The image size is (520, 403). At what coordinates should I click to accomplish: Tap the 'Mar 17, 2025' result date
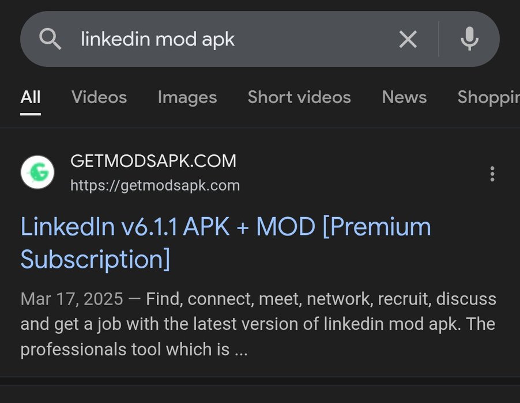coord(71,299)
